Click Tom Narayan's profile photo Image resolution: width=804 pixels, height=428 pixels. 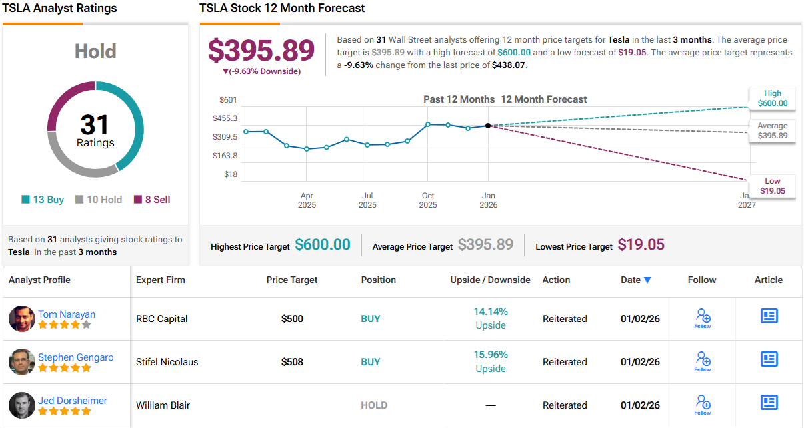point(22,319)
